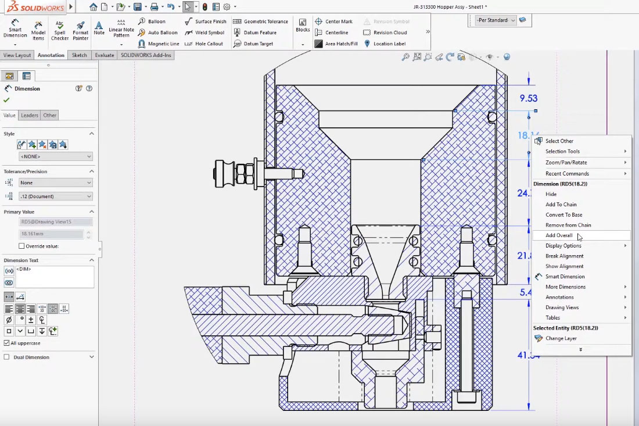This screenshot has height=426, width=639.
Task: Pick the Format Painter tool
Action: click(80, 31)
